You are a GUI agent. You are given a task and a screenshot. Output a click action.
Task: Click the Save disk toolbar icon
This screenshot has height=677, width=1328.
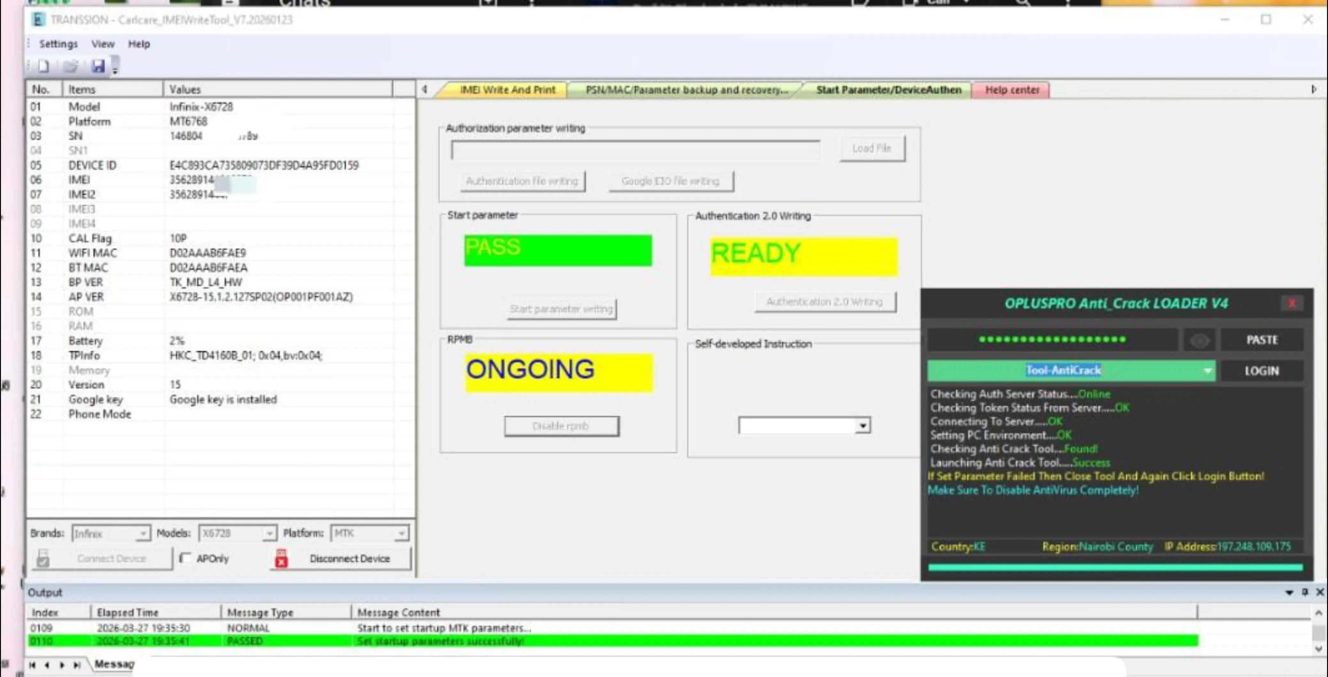(x=98, y=66)
